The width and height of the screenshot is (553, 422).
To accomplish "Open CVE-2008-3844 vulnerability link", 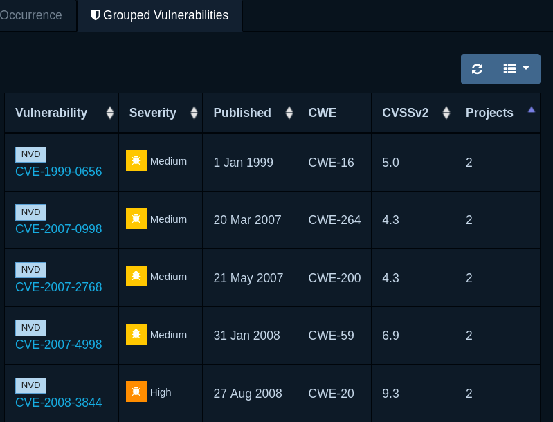I will click(x=59, y=403).
